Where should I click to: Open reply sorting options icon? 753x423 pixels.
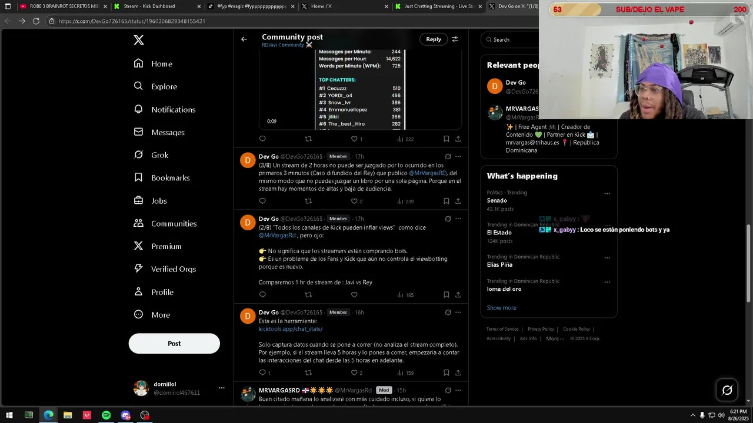pyautogui.click(x=455, y=39)
